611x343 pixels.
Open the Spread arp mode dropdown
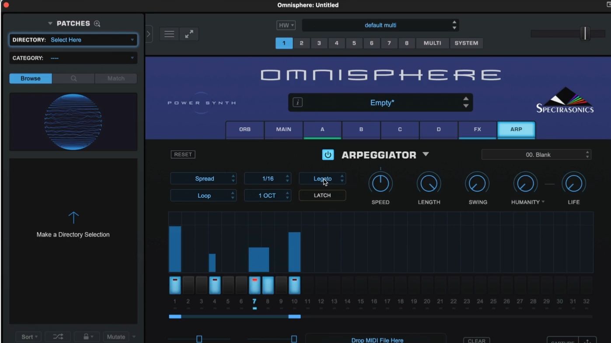(x=203, y=178)
